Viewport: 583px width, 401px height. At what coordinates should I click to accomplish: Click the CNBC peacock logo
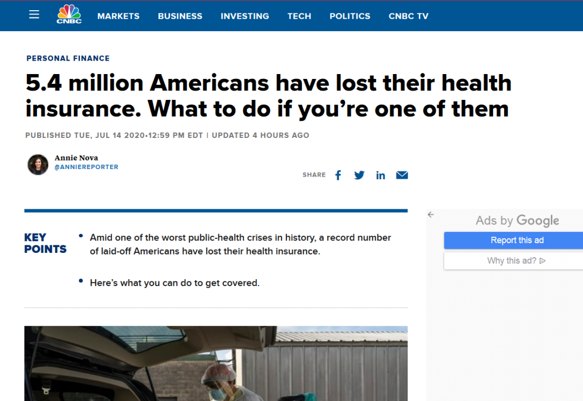click(x=69, y=14)
